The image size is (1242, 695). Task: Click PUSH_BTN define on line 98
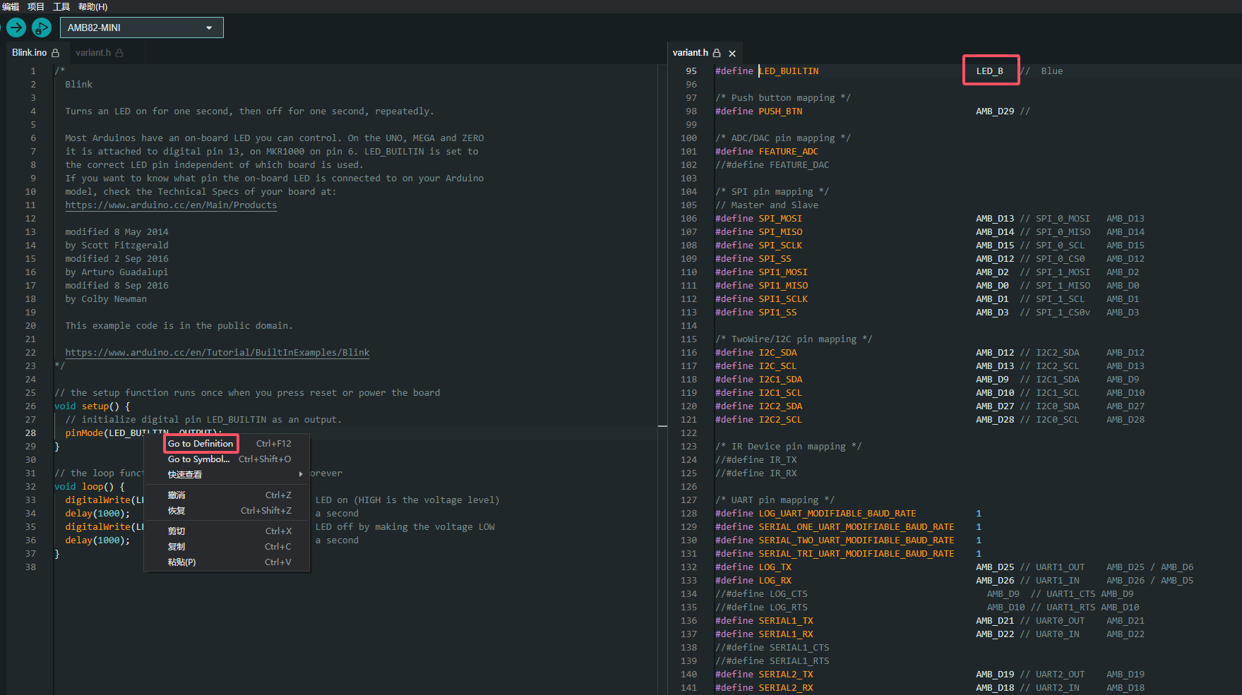pos(780,111)
